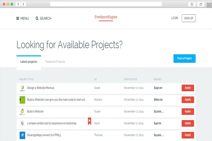The width and height of the screenshot is (212, 141).
Task: Click the Looking for Available Projects heading
Action: tap(70, 45)
